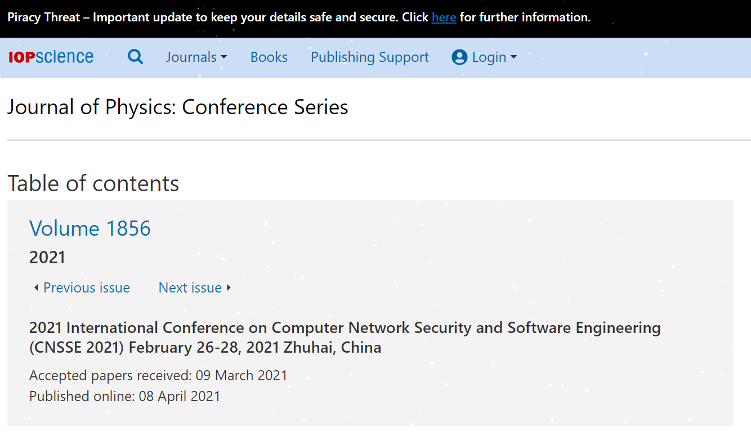Open the search magnifier icon
Image resolution: width=751 pixels, height=432 pixels.
click(135, 57)
